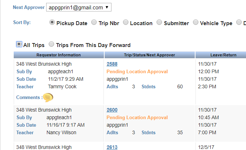
Task: Open trip number 2588
Action: 112,64
